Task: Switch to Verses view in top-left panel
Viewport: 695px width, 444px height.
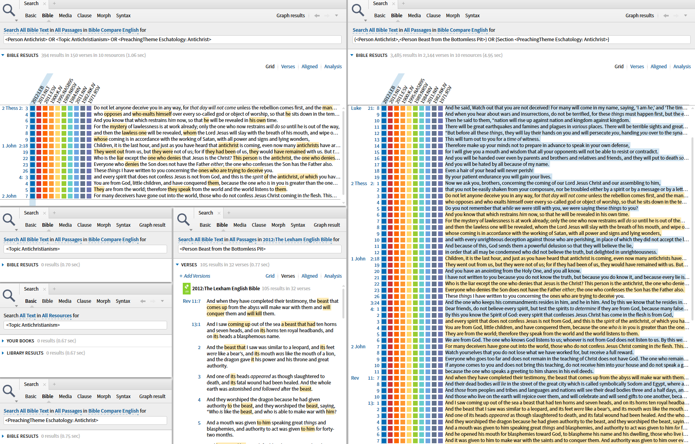Action: coord(288,67)
